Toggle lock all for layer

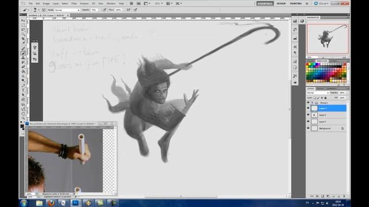325,98
